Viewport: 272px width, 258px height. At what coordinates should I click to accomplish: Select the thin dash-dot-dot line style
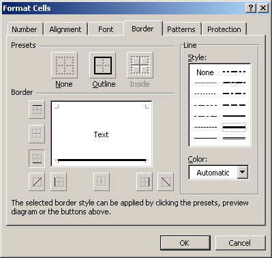pos(205,105)
